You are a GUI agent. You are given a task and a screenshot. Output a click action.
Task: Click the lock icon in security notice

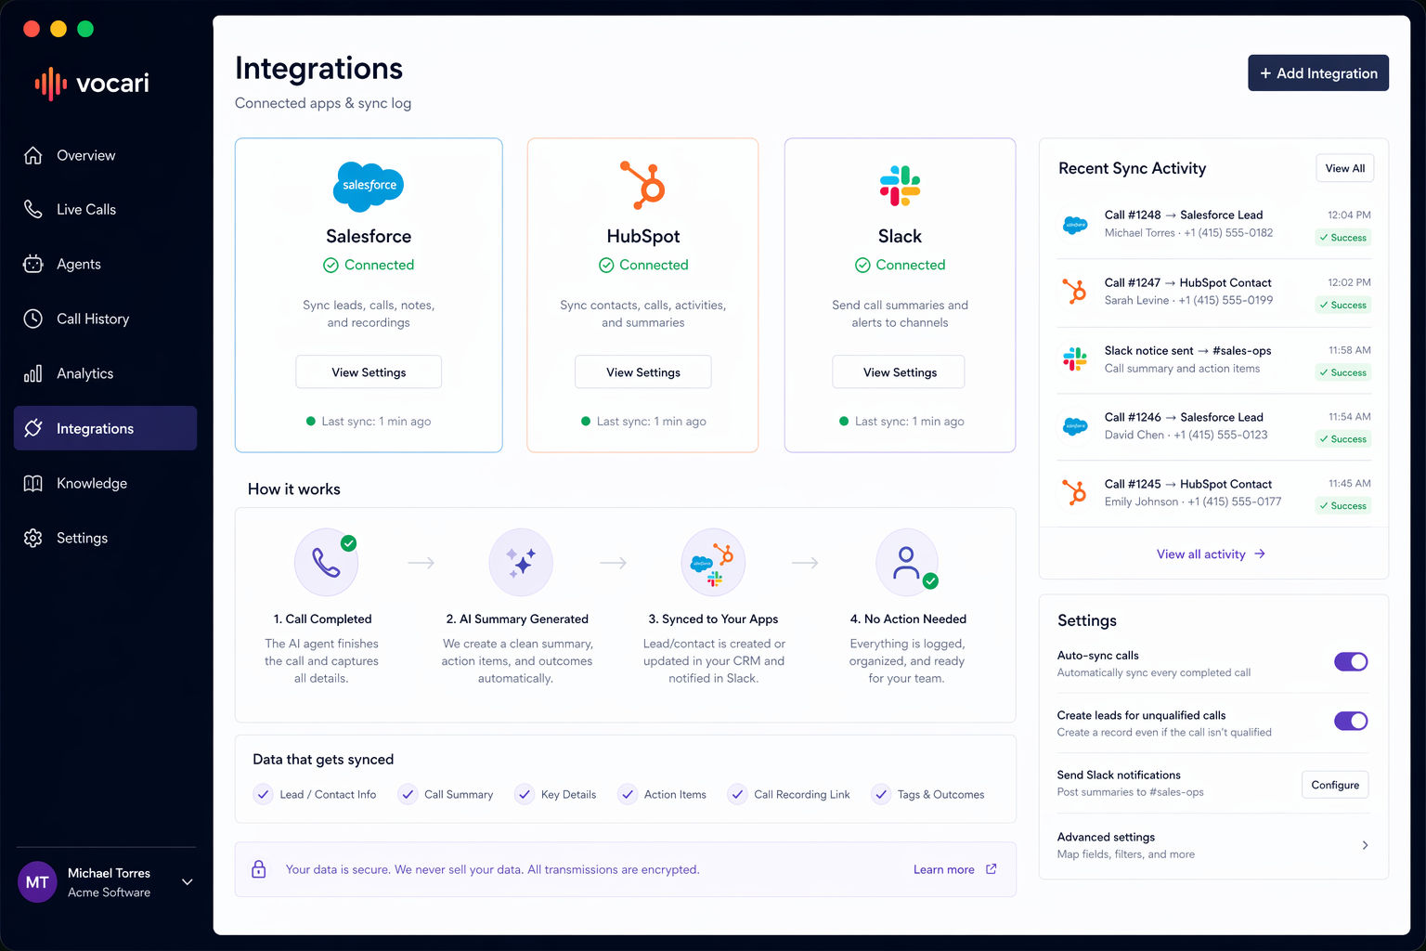[x=259, y=869]
